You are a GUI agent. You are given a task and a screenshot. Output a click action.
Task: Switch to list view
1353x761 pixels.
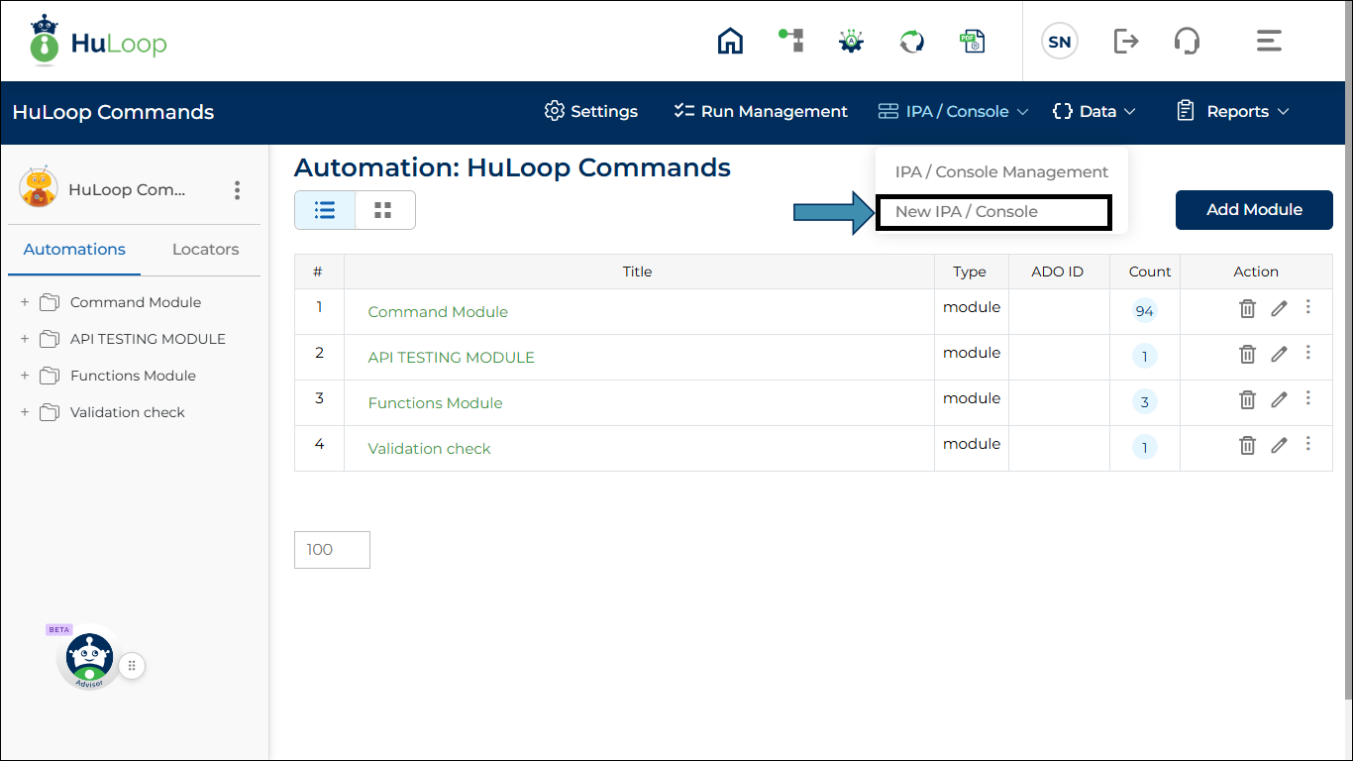[325, 210]
